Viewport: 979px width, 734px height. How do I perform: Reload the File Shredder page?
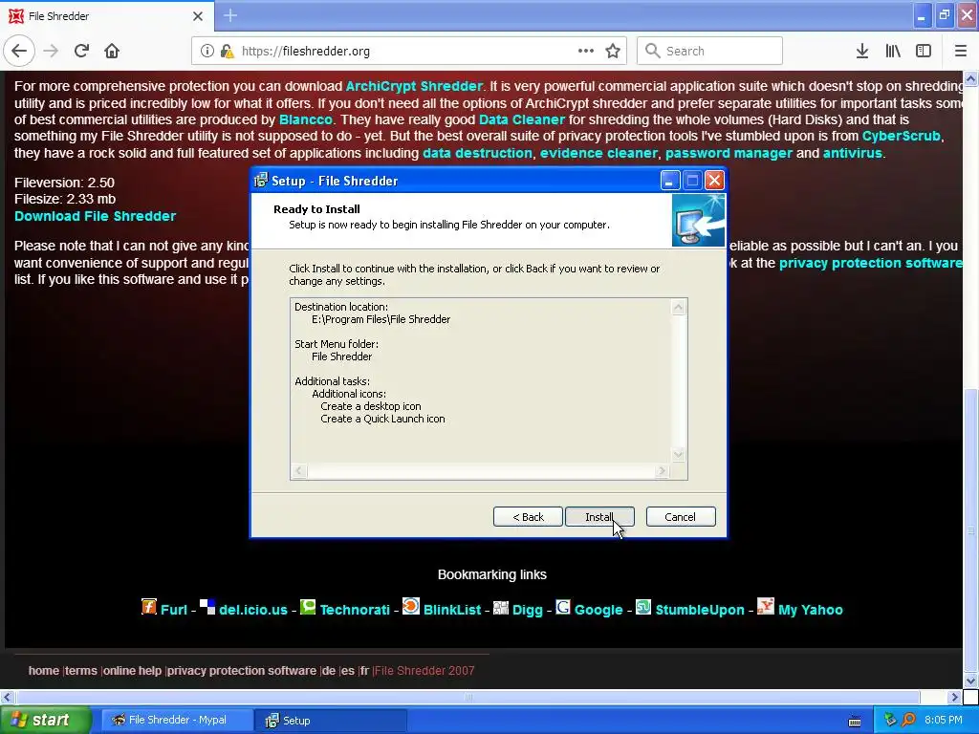click(81, 51)
